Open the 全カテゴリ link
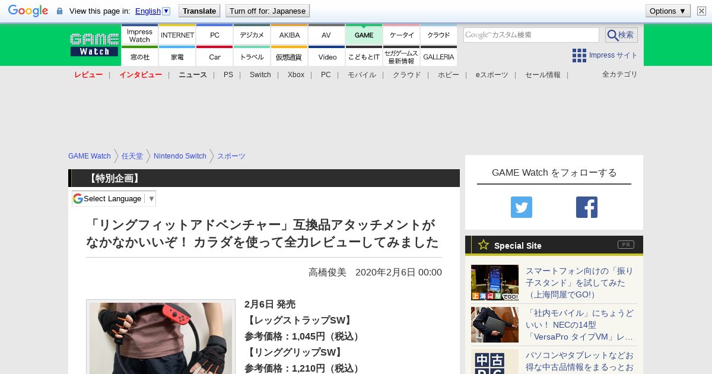The image size is (712, 374). click(x=620, y=74)
